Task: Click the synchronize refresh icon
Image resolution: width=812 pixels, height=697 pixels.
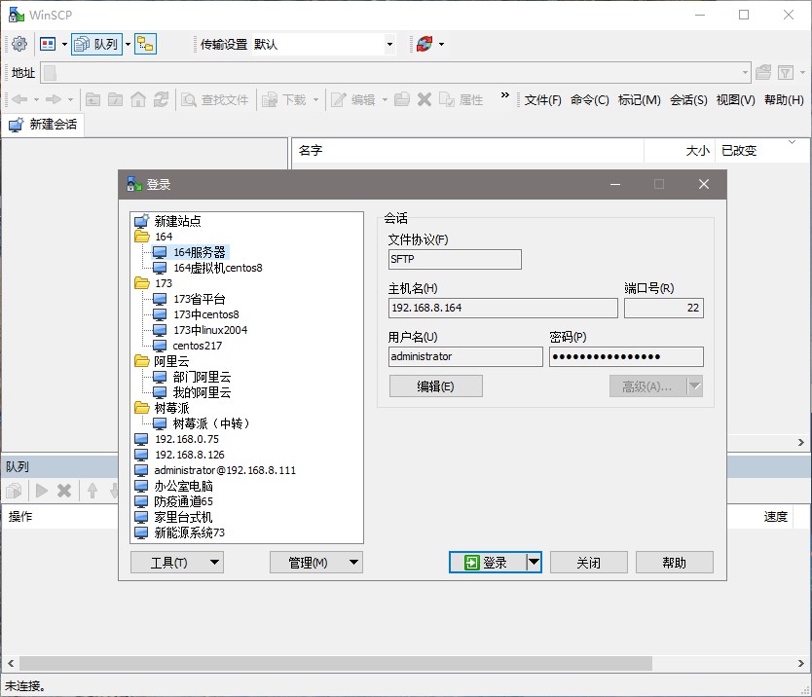Action: point(424,44)
